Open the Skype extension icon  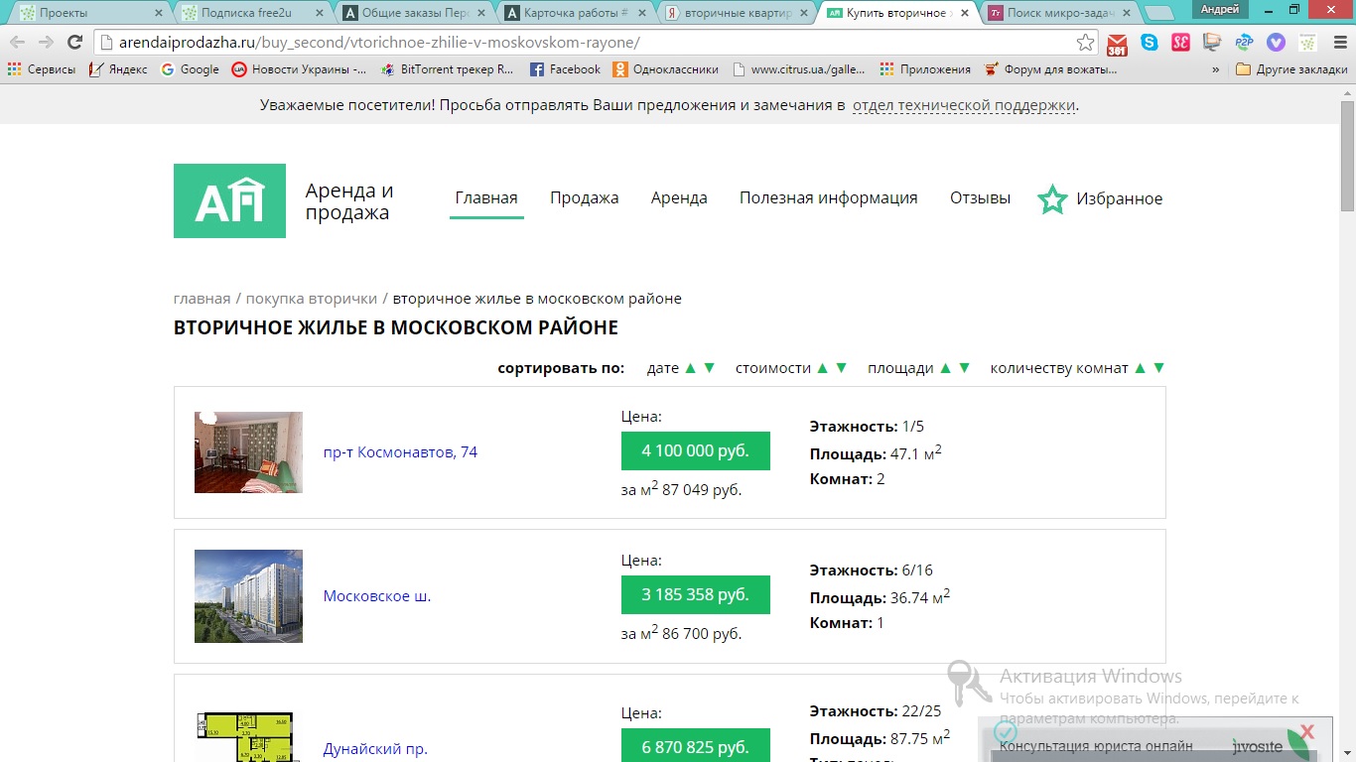1150,43
